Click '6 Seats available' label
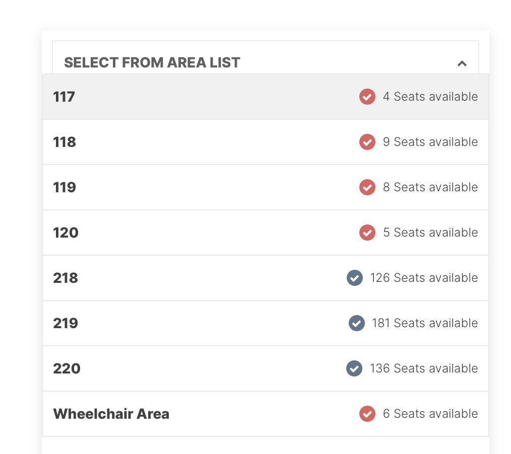The image size is (511, 454). (430, 414)
